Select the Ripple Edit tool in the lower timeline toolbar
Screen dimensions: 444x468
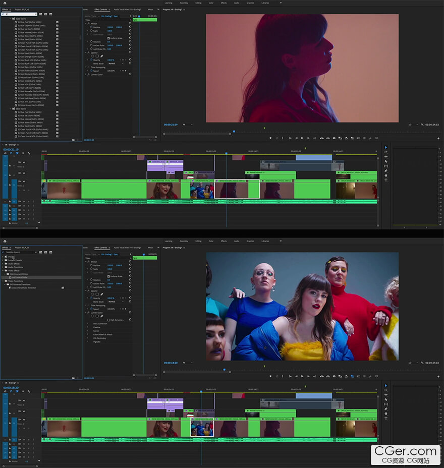click(x=386, y=395)
